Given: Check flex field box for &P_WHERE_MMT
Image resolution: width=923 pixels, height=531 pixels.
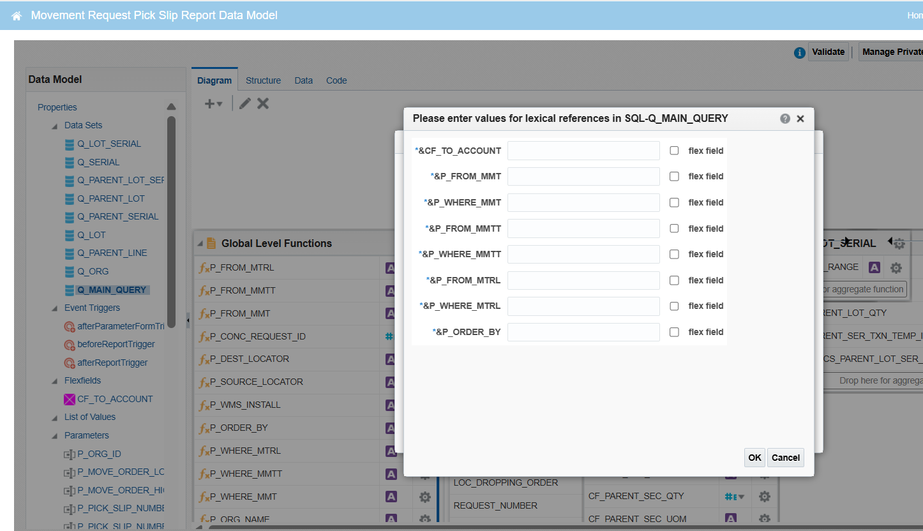Looking at the screenshot, I should [x=674, y=202].
